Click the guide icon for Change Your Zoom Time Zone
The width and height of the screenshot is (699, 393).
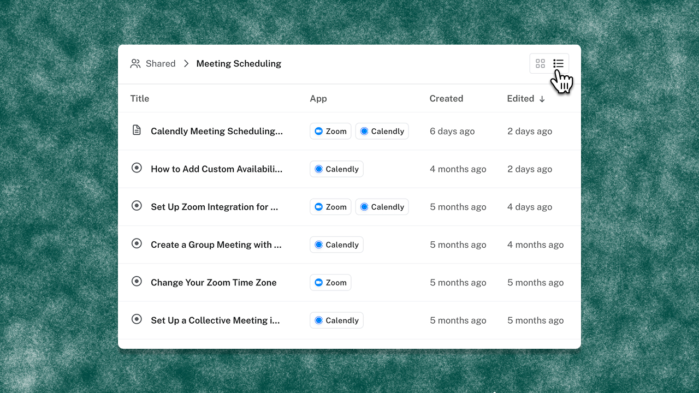point(137,282)
